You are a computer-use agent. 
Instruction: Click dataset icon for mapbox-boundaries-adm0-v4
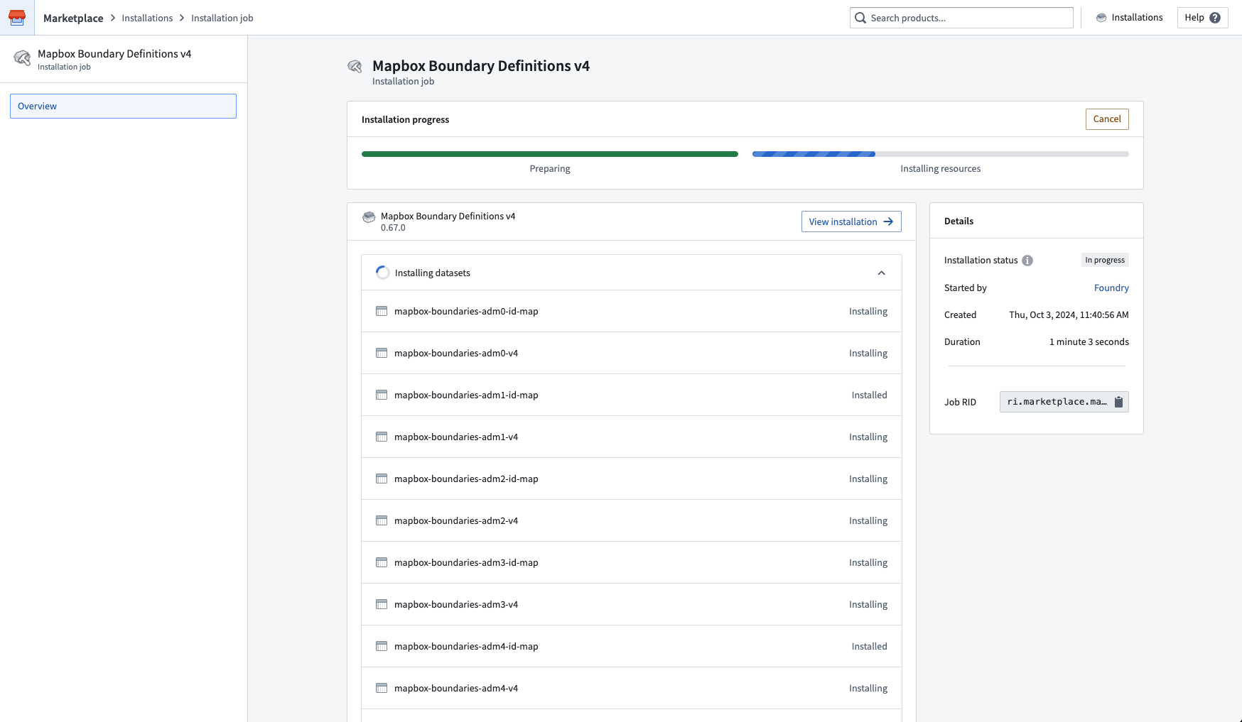click(x=382, y=353)
